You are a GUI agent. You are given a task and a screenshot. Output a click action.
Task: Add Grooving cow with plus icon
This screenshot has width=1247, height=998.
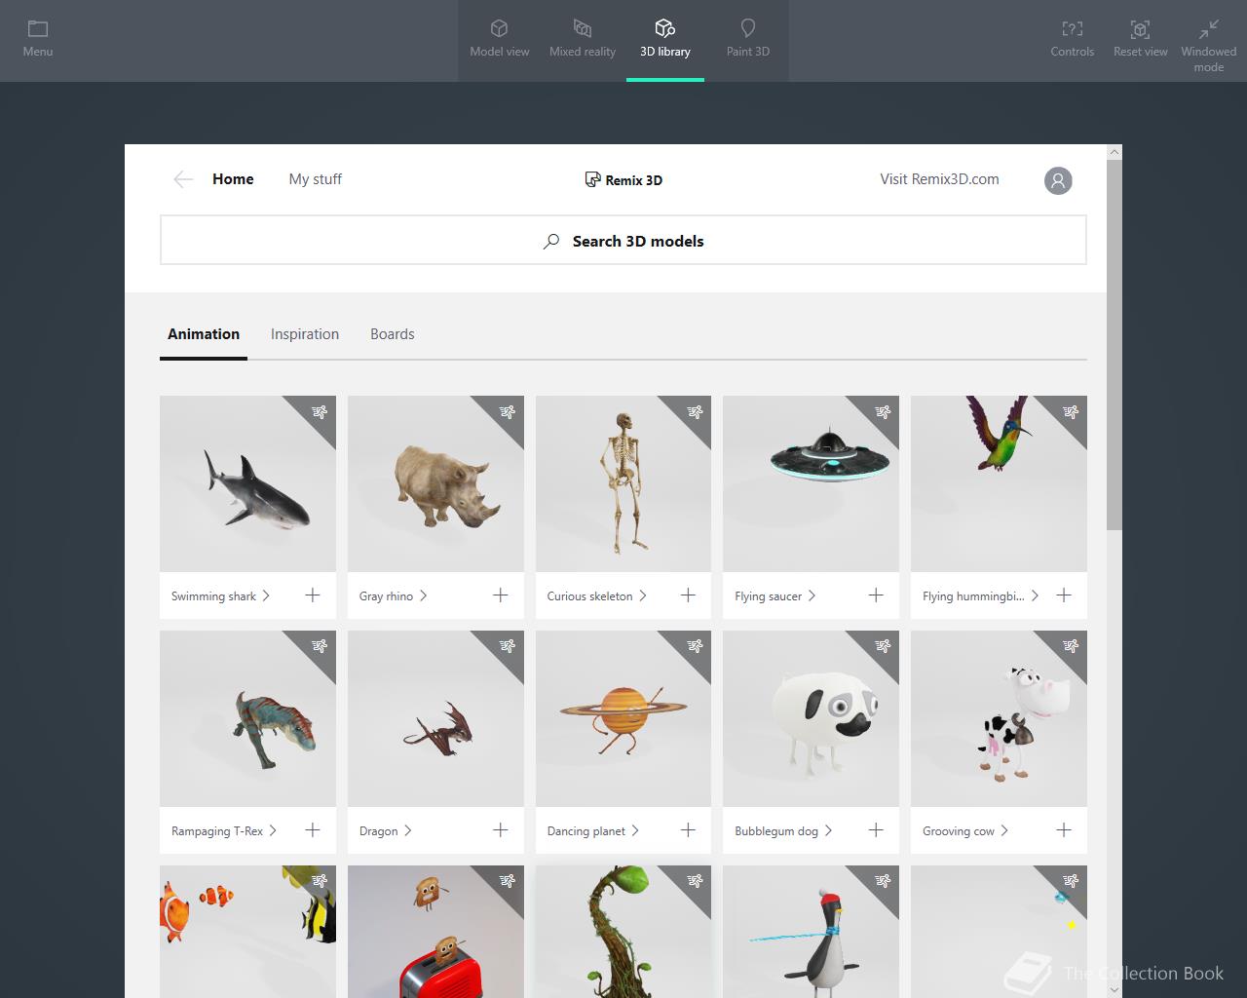coord(1064,830)
